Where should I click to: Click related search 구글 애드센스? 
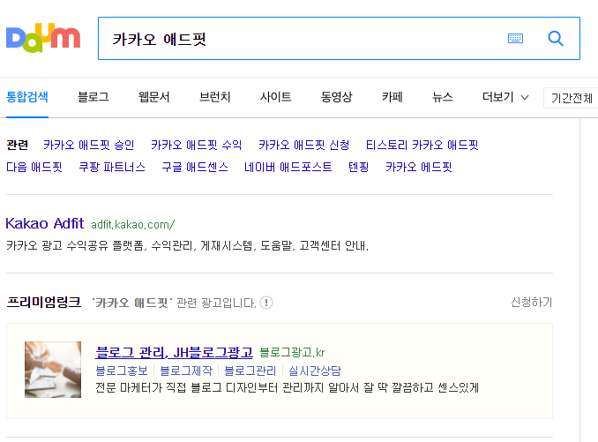[195, 167]
